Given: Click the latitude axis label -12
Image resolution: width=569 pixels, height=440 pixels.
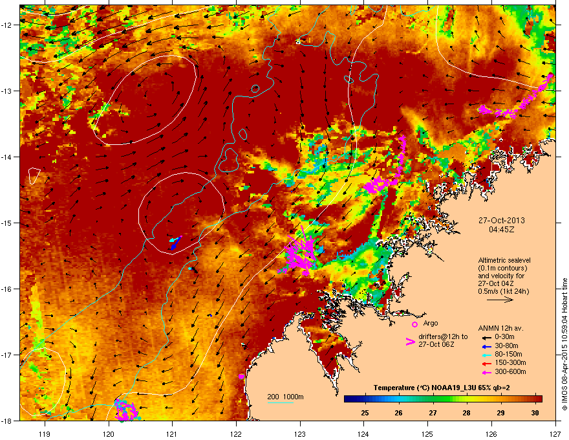Looking at the screenshot, I should (6, 25).
